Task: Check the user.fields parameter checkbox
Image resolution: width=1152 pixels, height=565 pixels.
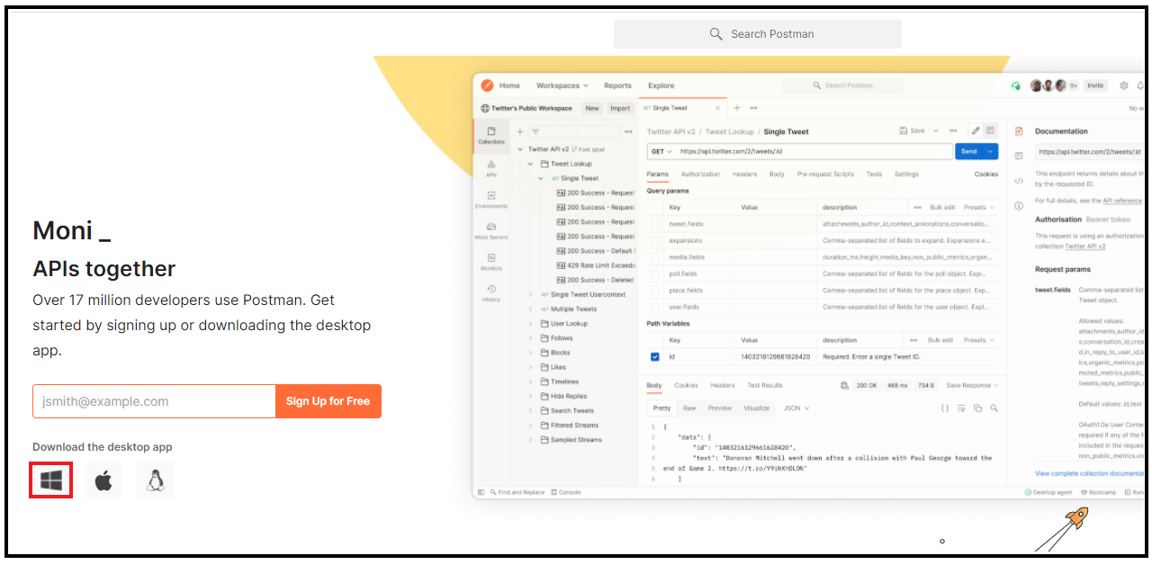Action: (x=655, y=307)
